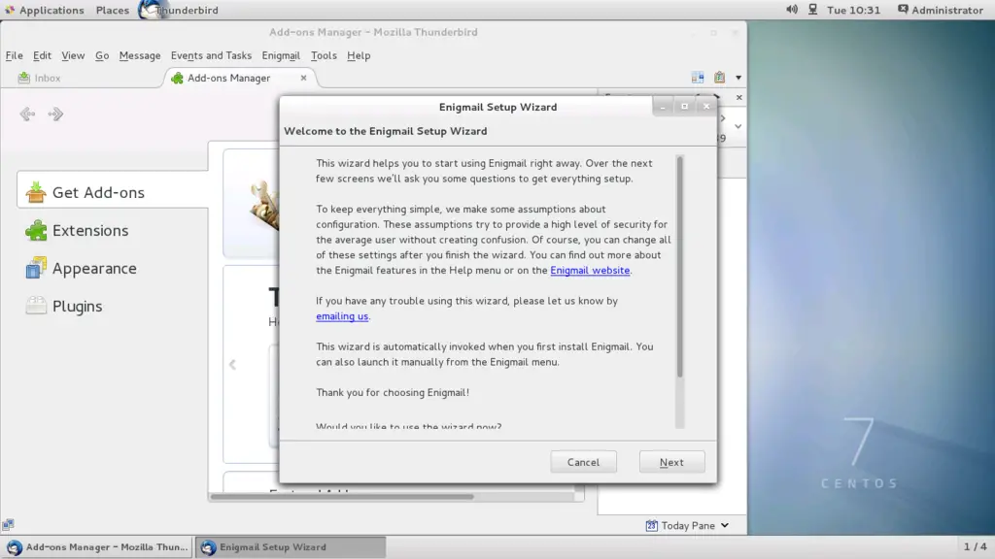Close the Add-ons Manager tab
The image size is (995, 559).
(303, 78)
